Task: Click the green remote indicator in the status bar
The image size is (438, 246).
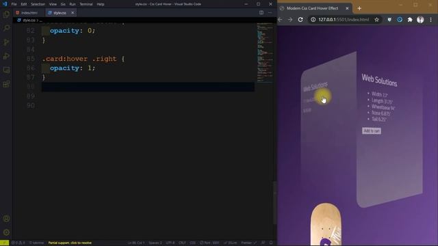Action: click(x=5, y=243)
